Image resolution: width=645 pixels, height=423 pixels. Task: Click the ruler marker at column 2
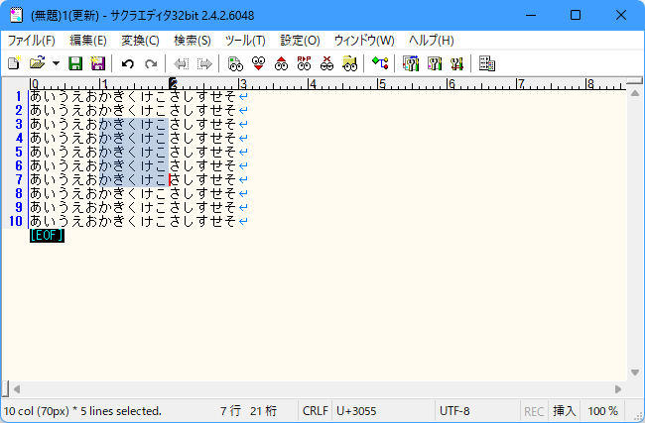[x=174, y=84]
